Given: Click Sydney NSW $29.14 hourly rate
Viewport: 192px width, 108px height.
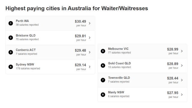Looking at the screenshot, I should point(80,65).
